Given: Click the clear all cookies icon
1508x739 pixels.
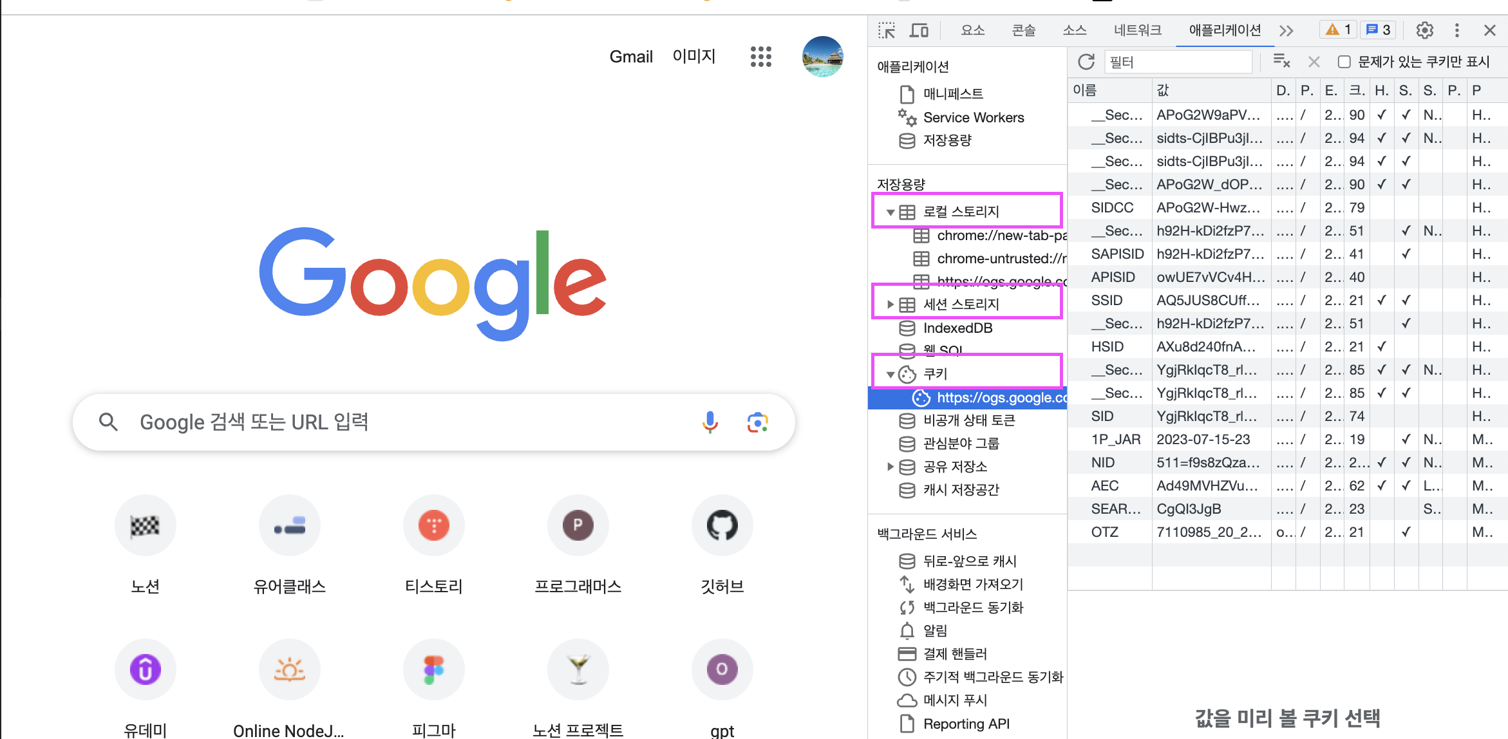Looking at the screenshot, I should pyautogui.click(x=1281, y=62).
